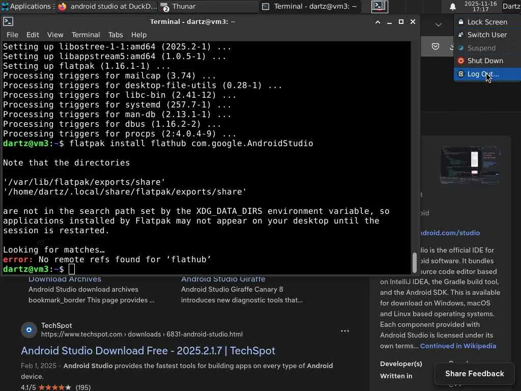The height and width of the screenshot is (391, 521).
Task: Open the Android Studio Giraffe link
Action: click(223, 279)
